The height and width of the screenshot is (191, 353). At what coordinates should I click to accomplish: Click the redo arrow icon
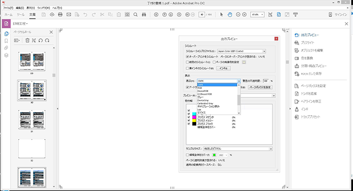94,15
